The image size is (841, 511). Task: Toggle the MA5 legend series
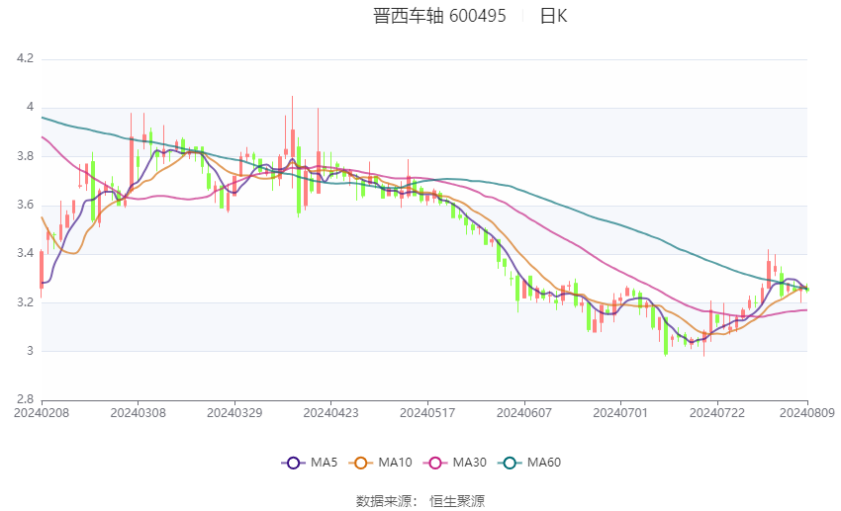(x=310, y=463)
